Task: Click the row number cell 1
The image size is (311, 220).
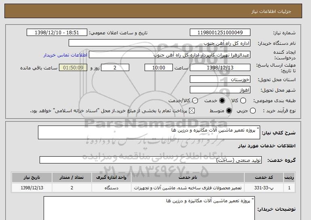Action: point(289,188)
